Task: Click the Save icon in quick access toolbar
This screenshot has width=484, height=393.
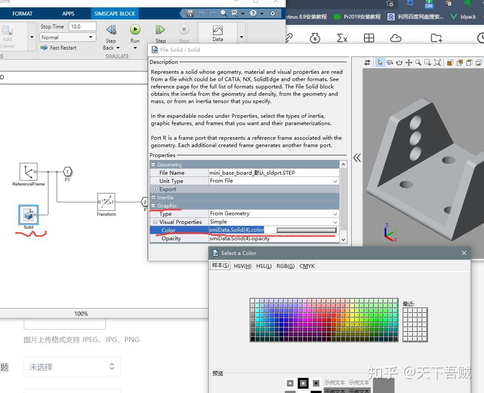Action: 190,13
